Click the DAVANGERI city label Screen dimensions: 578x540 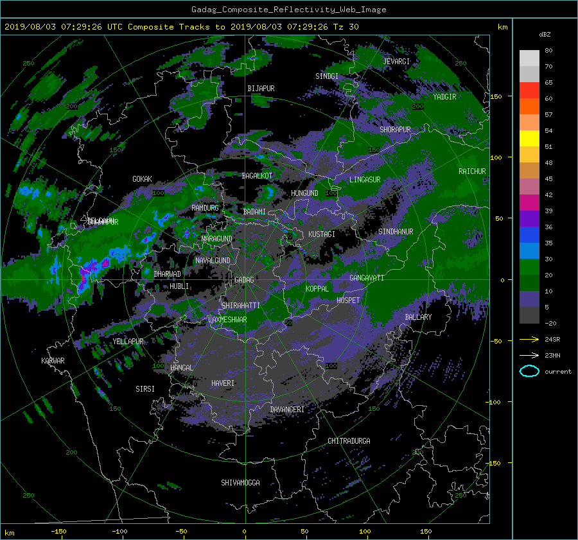tap(287, 410)
